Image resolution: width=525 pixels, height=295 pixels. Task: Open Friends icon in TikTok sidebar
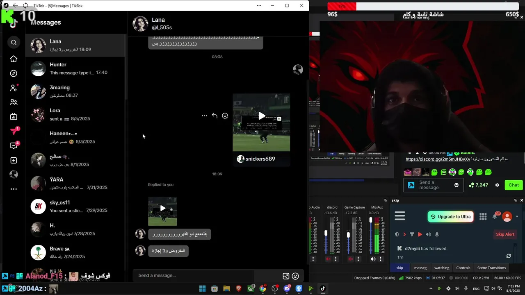14,102
